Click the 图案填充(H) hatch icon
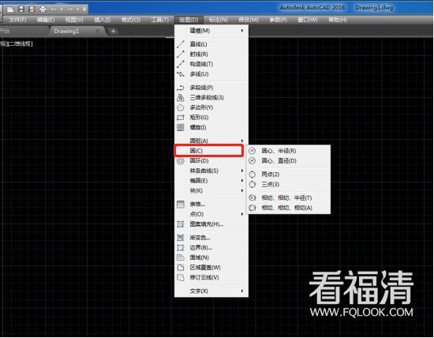The height and width of the screenshot is (338, 434). pos(181,224)
